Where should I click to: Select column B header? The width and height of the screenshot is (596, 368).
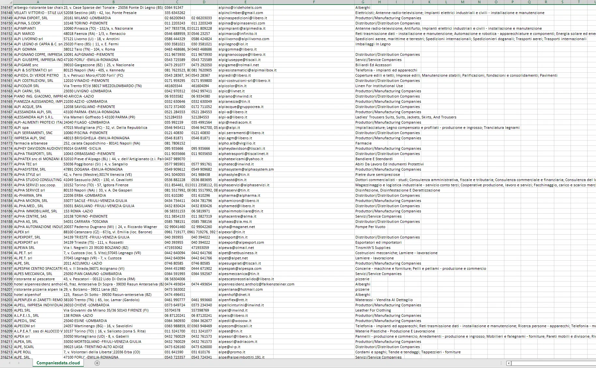click(x=113, y=2)
